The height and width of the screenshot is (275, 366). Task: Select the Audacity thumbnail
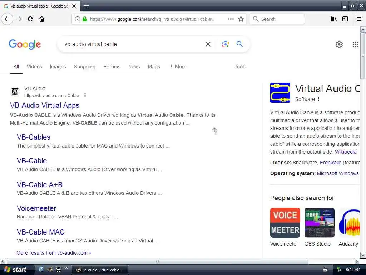click(350, 222)
